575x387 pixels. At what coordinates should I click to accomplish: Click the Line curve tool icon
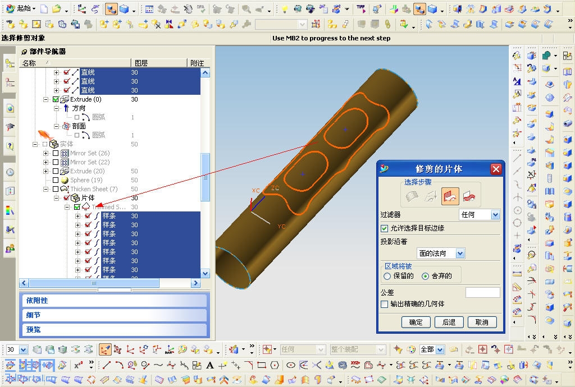[x=107, y=365]
